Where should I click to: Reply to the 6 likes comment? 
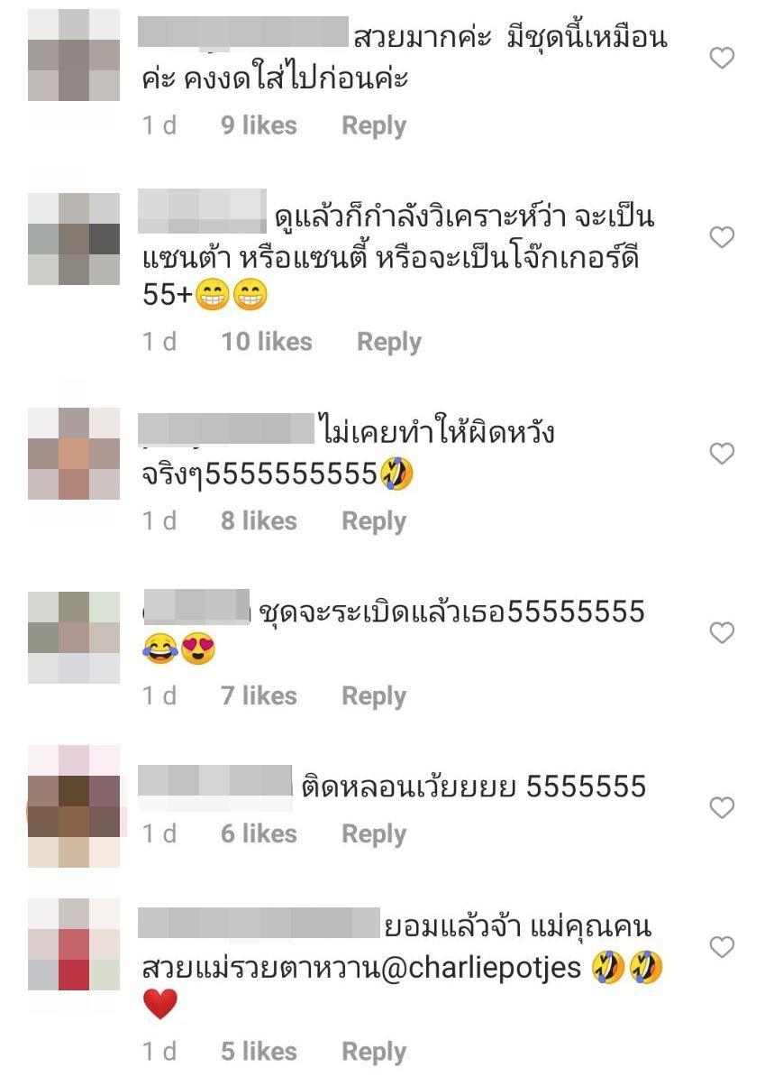point(374,834)
